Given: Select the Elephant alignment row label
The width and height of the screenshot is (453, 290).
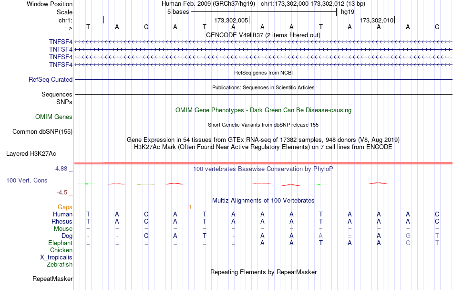Looking at the screenshot, I should pyautogui.click(x=60, y=243).
